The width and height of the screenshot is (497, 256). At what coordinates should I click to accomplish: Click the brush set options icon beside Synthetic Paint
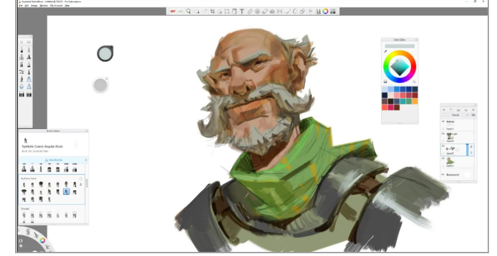(x=81, y=179)
